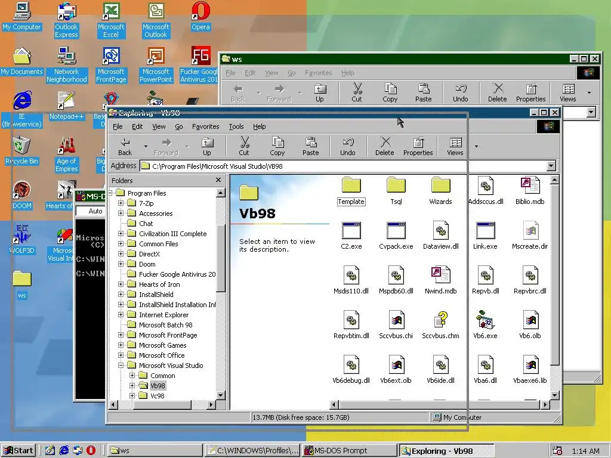Open the Address bar dropdown arrow

[x=551, y=166]
